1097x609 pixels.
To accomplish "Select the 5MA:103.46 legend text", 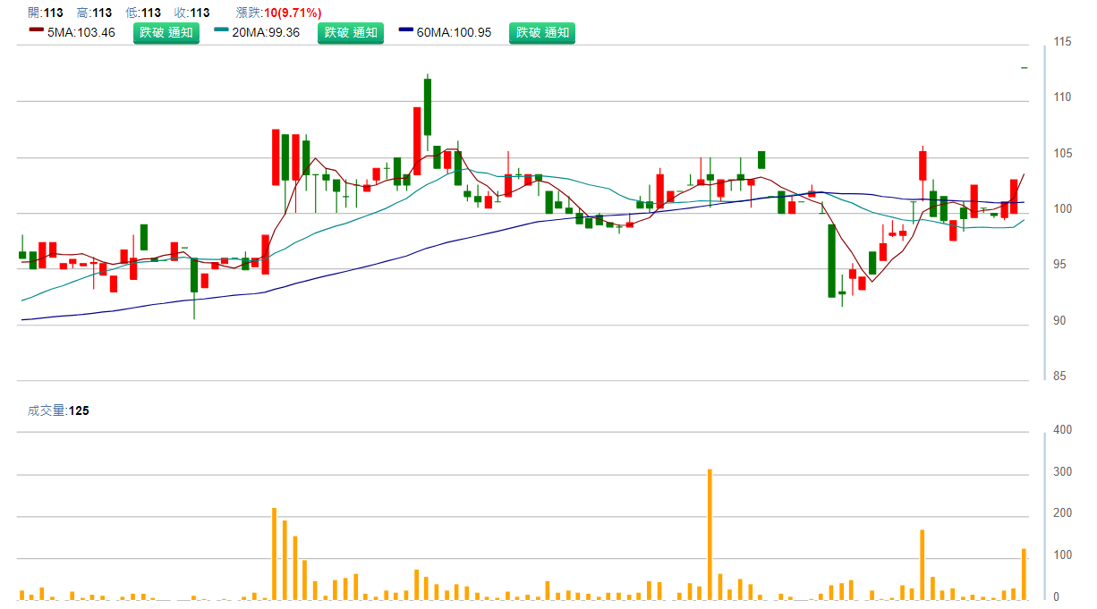I will [81, 32].
